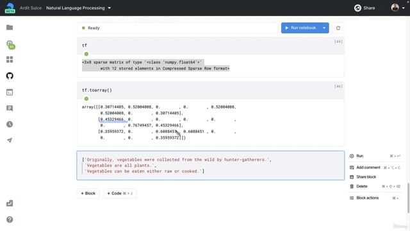Open the Integrations grid sidebar icon
410x231 pixels.
(x=10, y=60)
